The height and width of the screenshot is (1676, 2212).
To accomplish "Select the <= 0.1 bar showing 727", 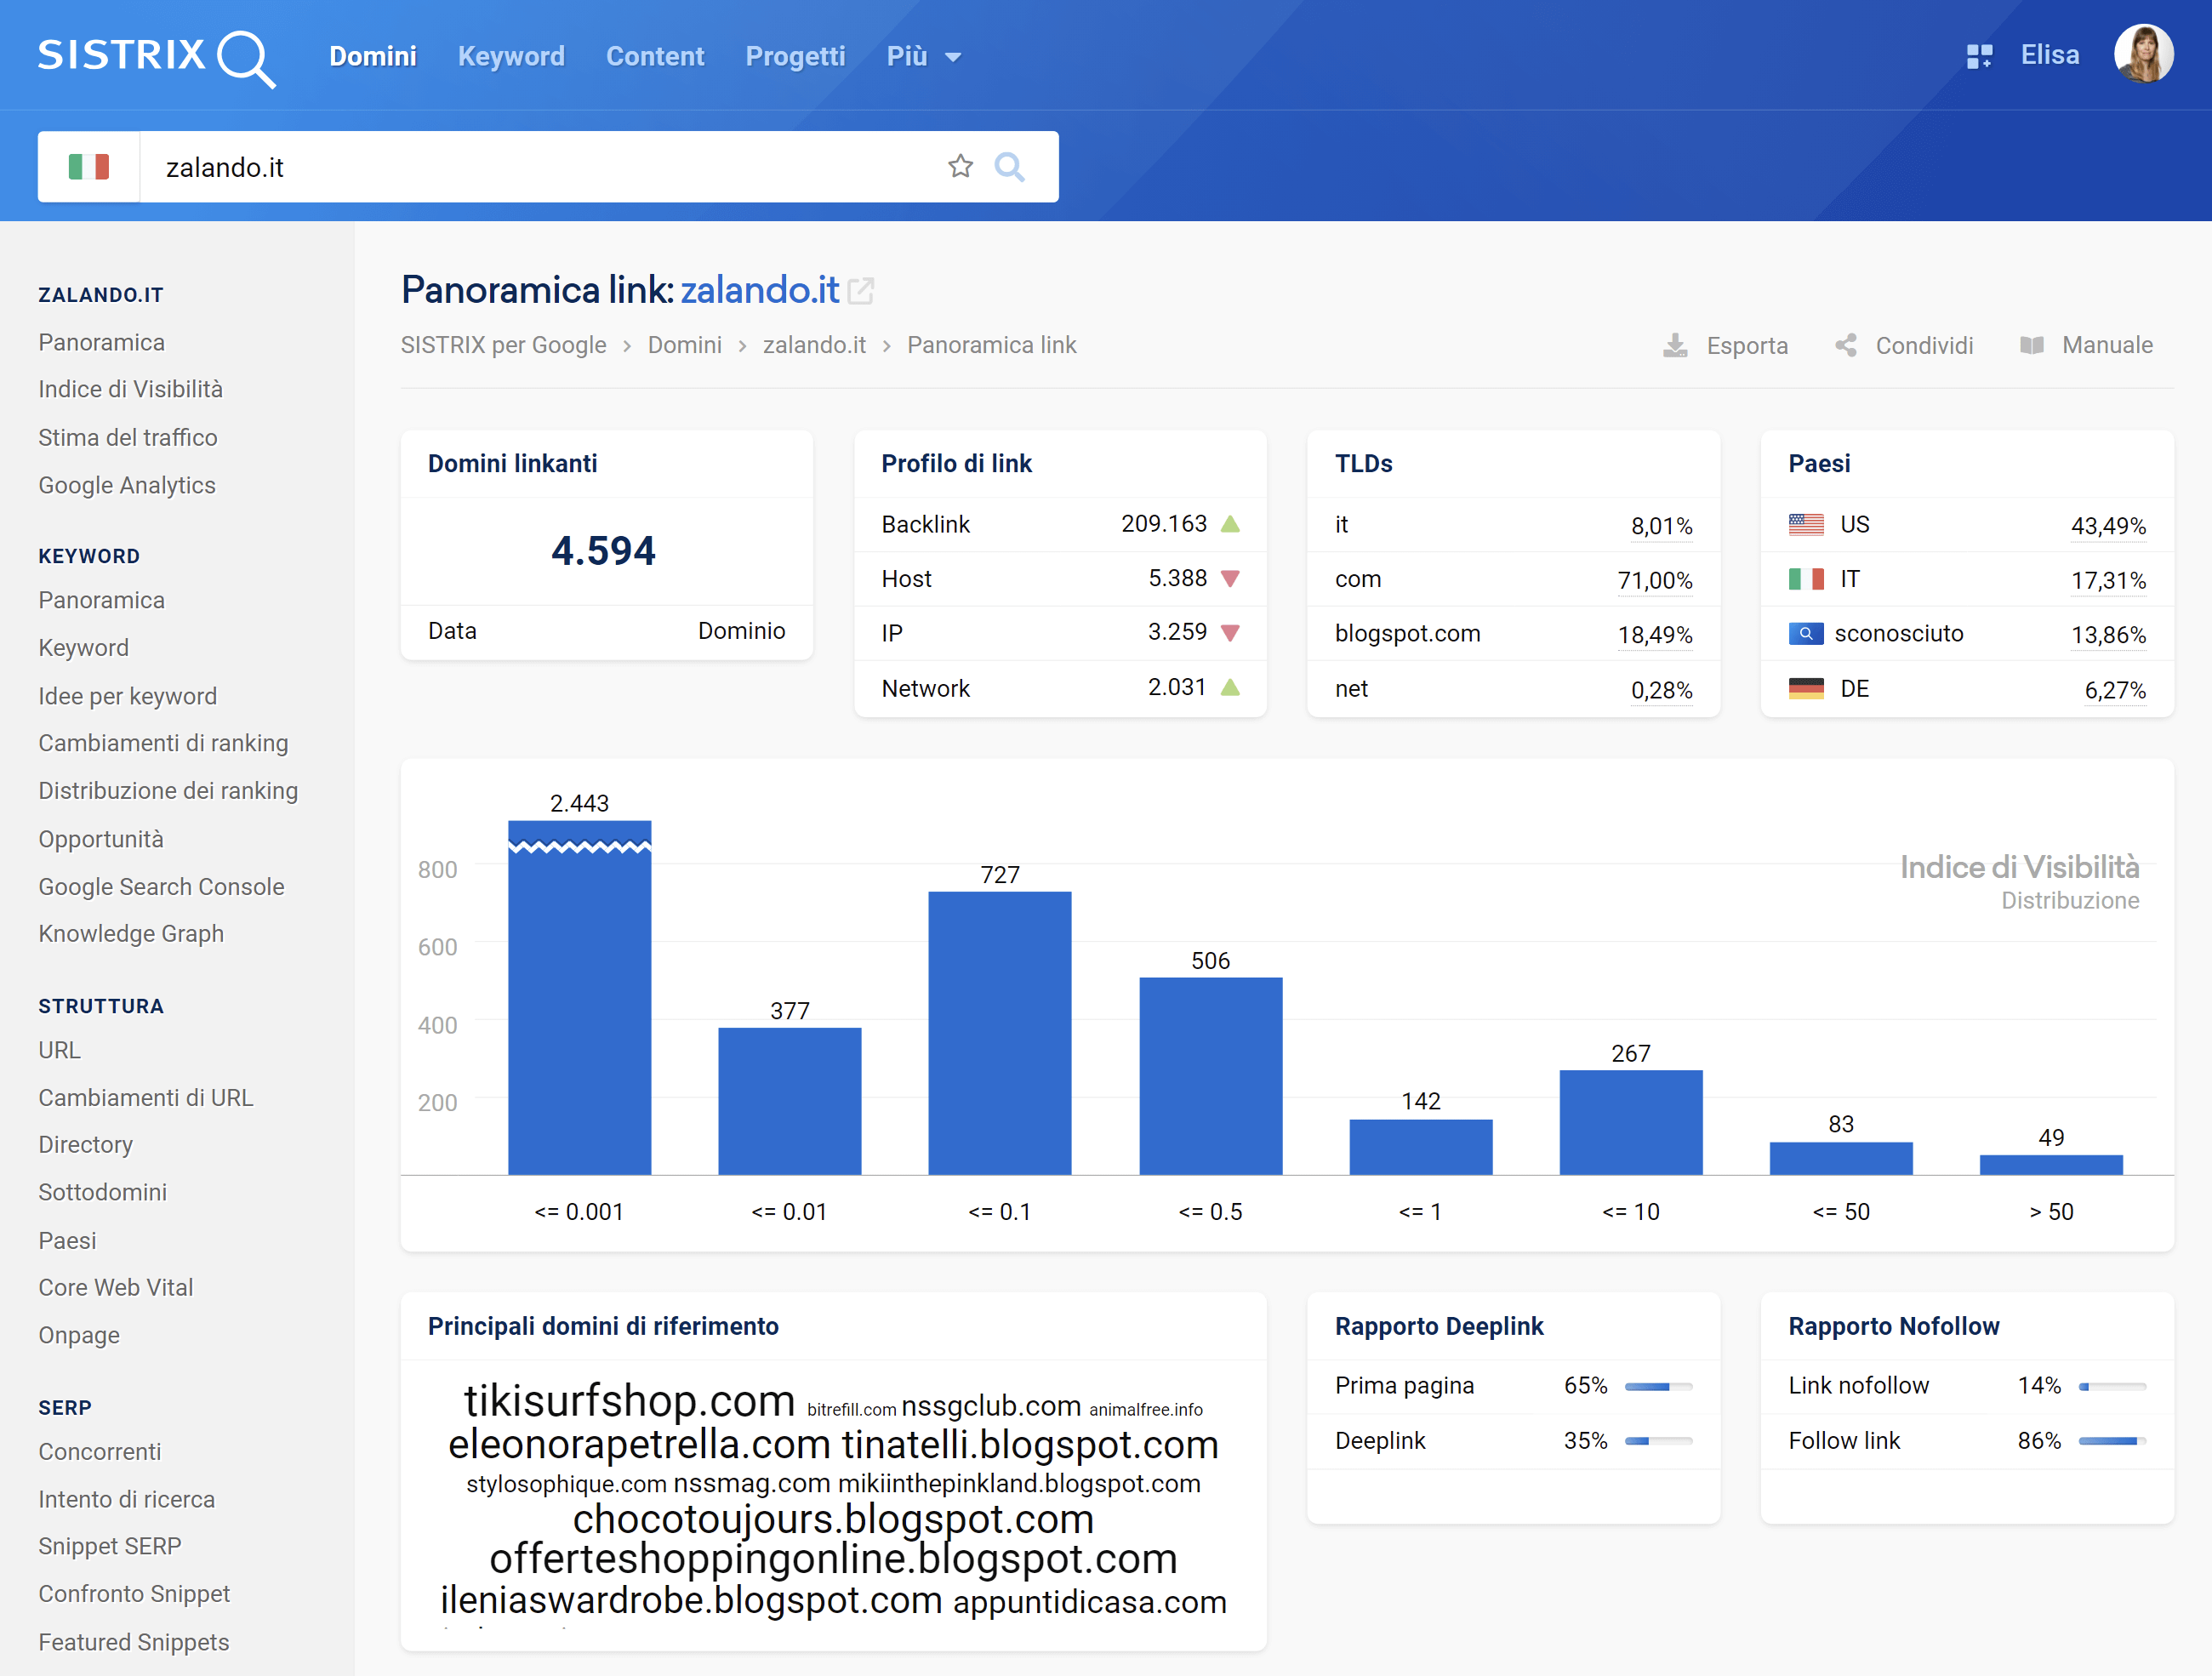I will pos(1000,1033).
